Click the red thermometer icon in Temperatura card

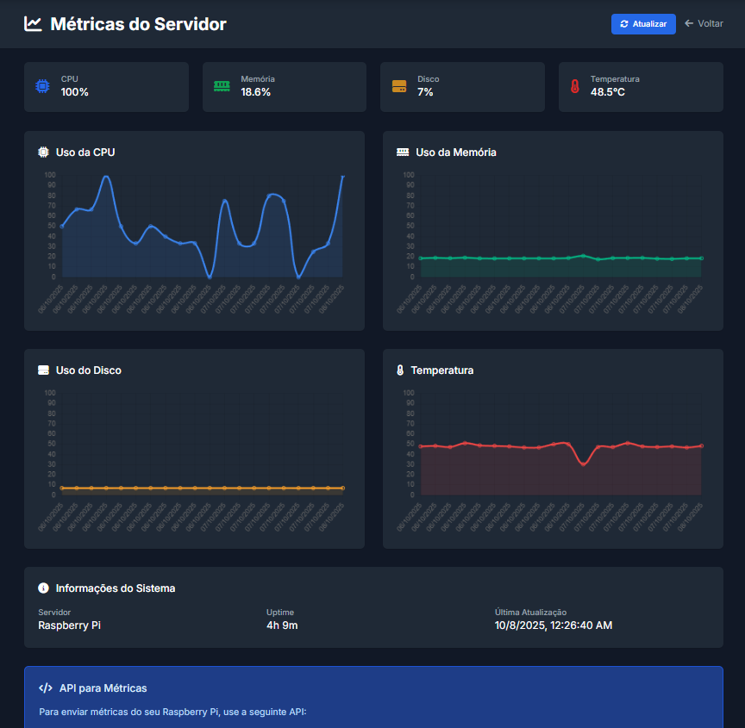(x=575, y=86)
